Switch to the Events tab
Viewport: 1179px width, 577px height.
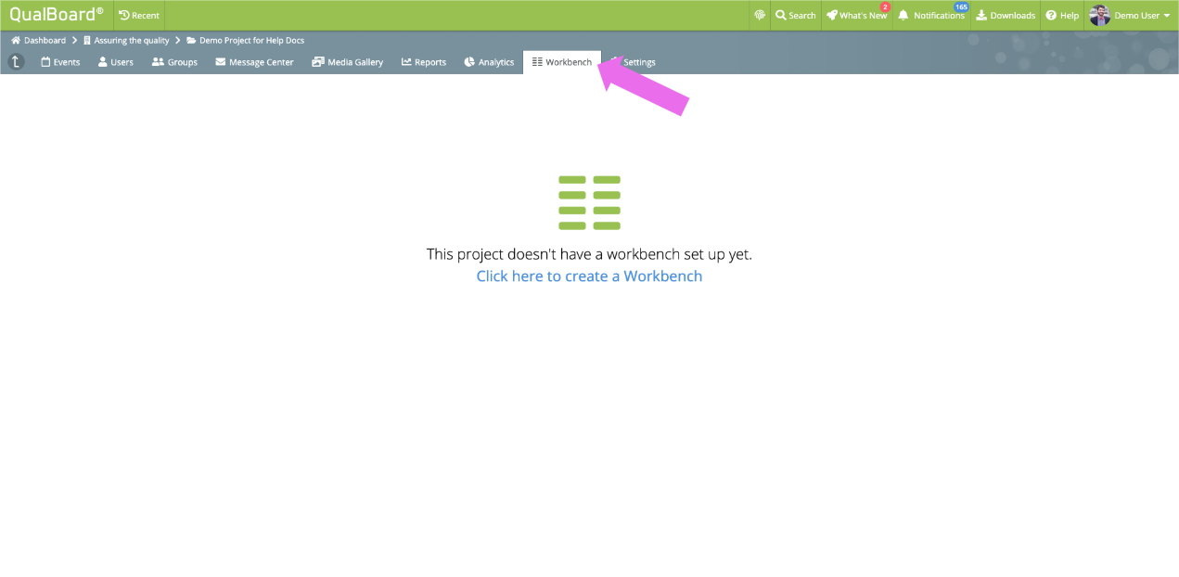coord(60,62)
